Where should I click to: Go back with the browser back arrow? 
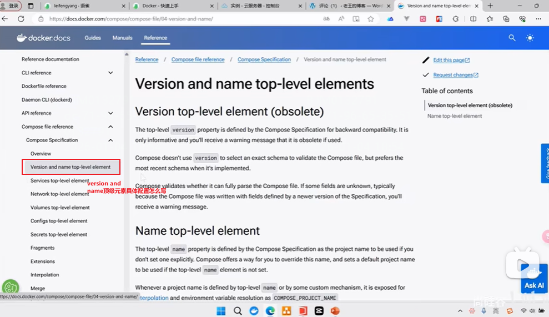click(5, 19)
